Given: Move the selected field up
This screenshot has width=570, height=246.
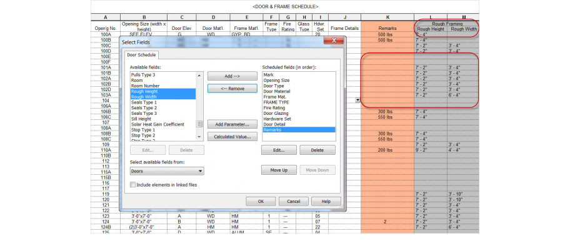Looking at the screenshot, I should [279, 170].
